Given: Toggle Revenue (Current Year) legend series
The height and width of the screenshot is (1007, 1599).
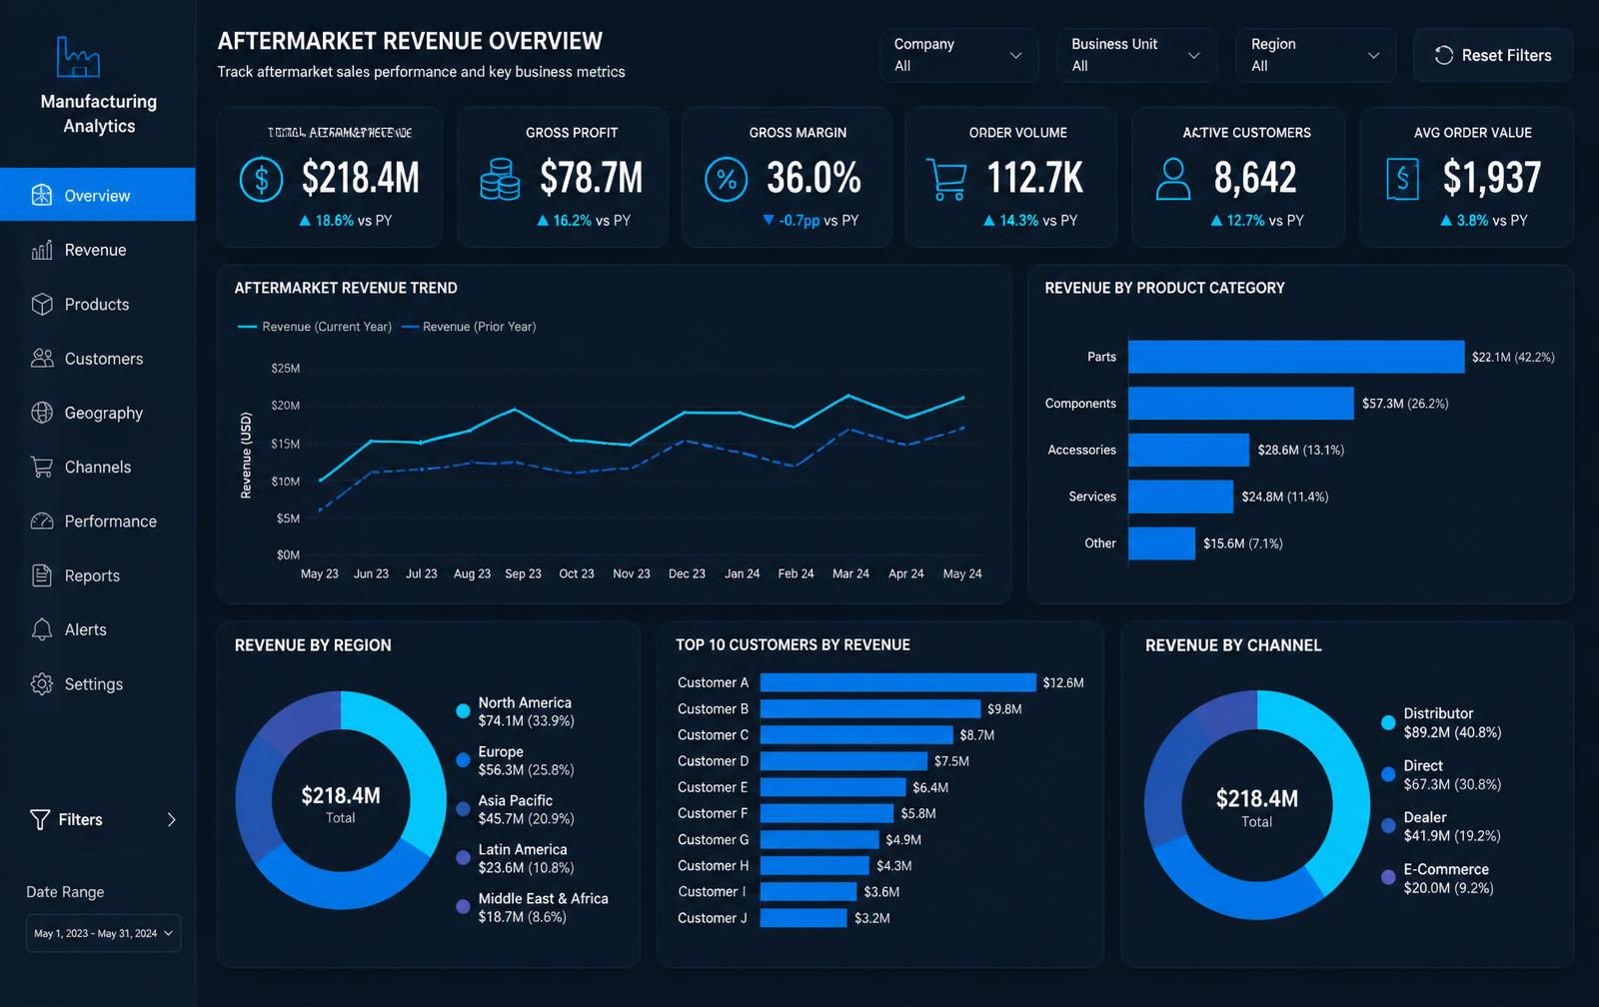Looking at the screenshot, I should [315, 327].
